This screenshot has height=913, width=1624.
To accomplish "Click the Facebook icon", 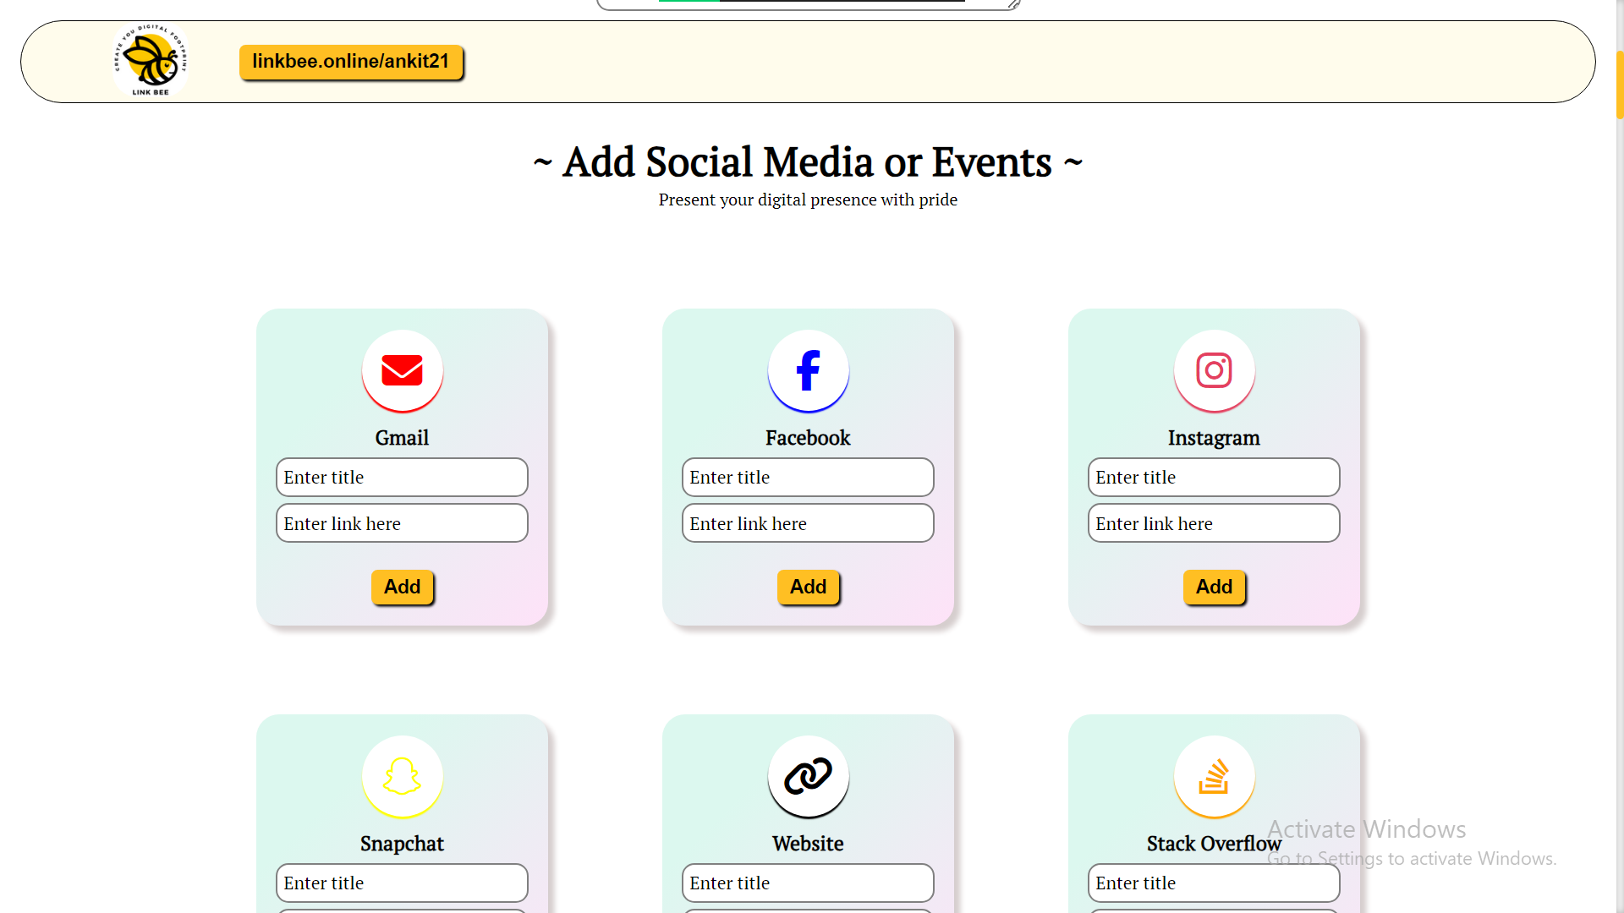I will [808, 370].
